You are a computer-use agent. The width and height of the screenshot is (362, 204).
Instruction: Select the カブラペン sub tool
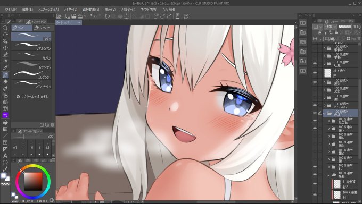pos(31,65)
